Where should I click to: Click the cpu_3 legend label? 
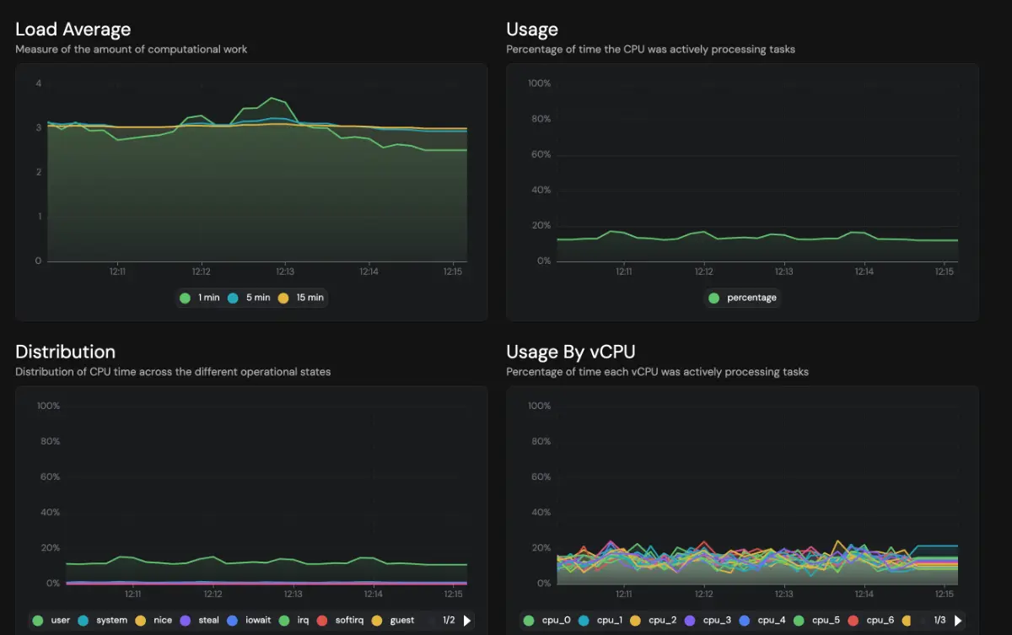tap(717, 621)
